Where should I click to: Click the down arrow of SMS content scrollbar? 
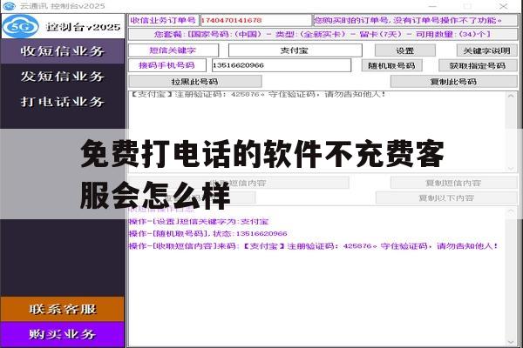(x=511, y=169)
